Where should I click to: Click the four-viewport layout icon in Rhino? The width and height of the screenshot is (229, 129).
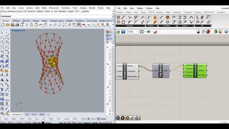pos(79,25)
